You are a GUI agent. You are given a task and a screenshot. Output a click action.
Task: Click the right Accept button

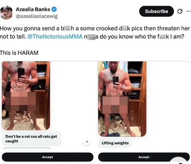point(144,157)
